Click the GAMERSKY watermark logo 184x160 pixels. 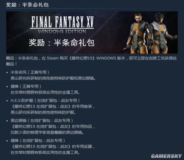[166, 156]
